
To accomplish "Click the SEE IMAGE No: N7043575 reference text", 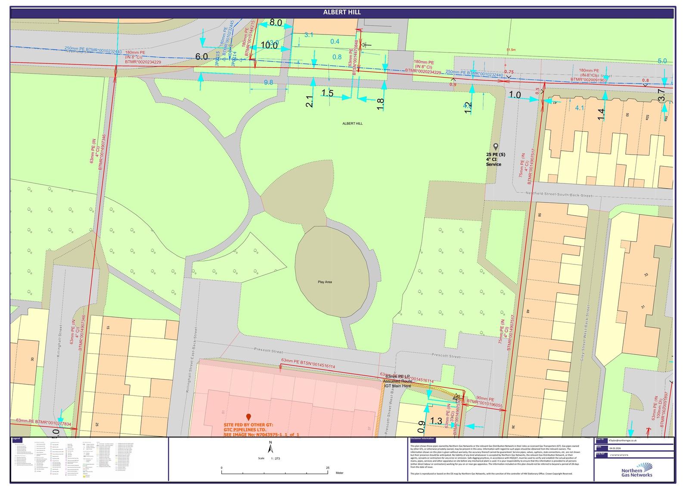I will pyautogui.click(x=261, y=435).
